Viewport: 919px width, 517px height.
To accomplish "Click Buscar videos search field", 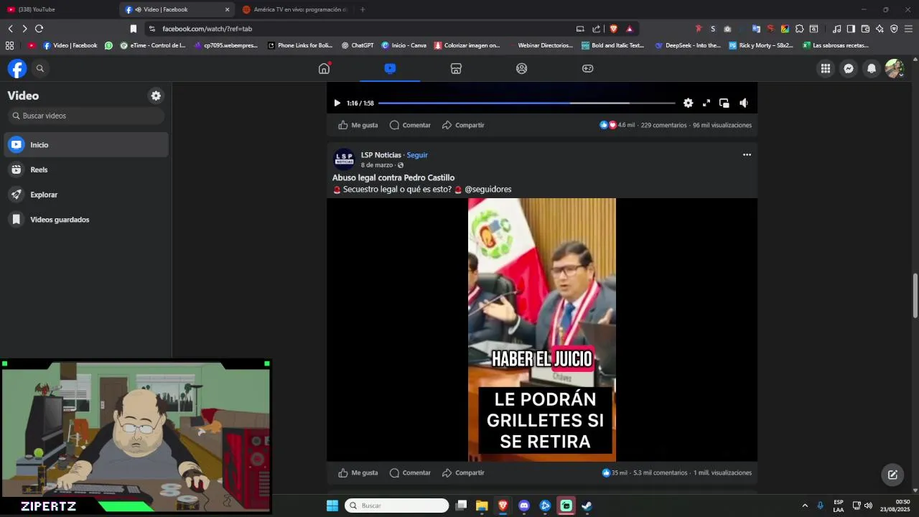I will (86, 116).
